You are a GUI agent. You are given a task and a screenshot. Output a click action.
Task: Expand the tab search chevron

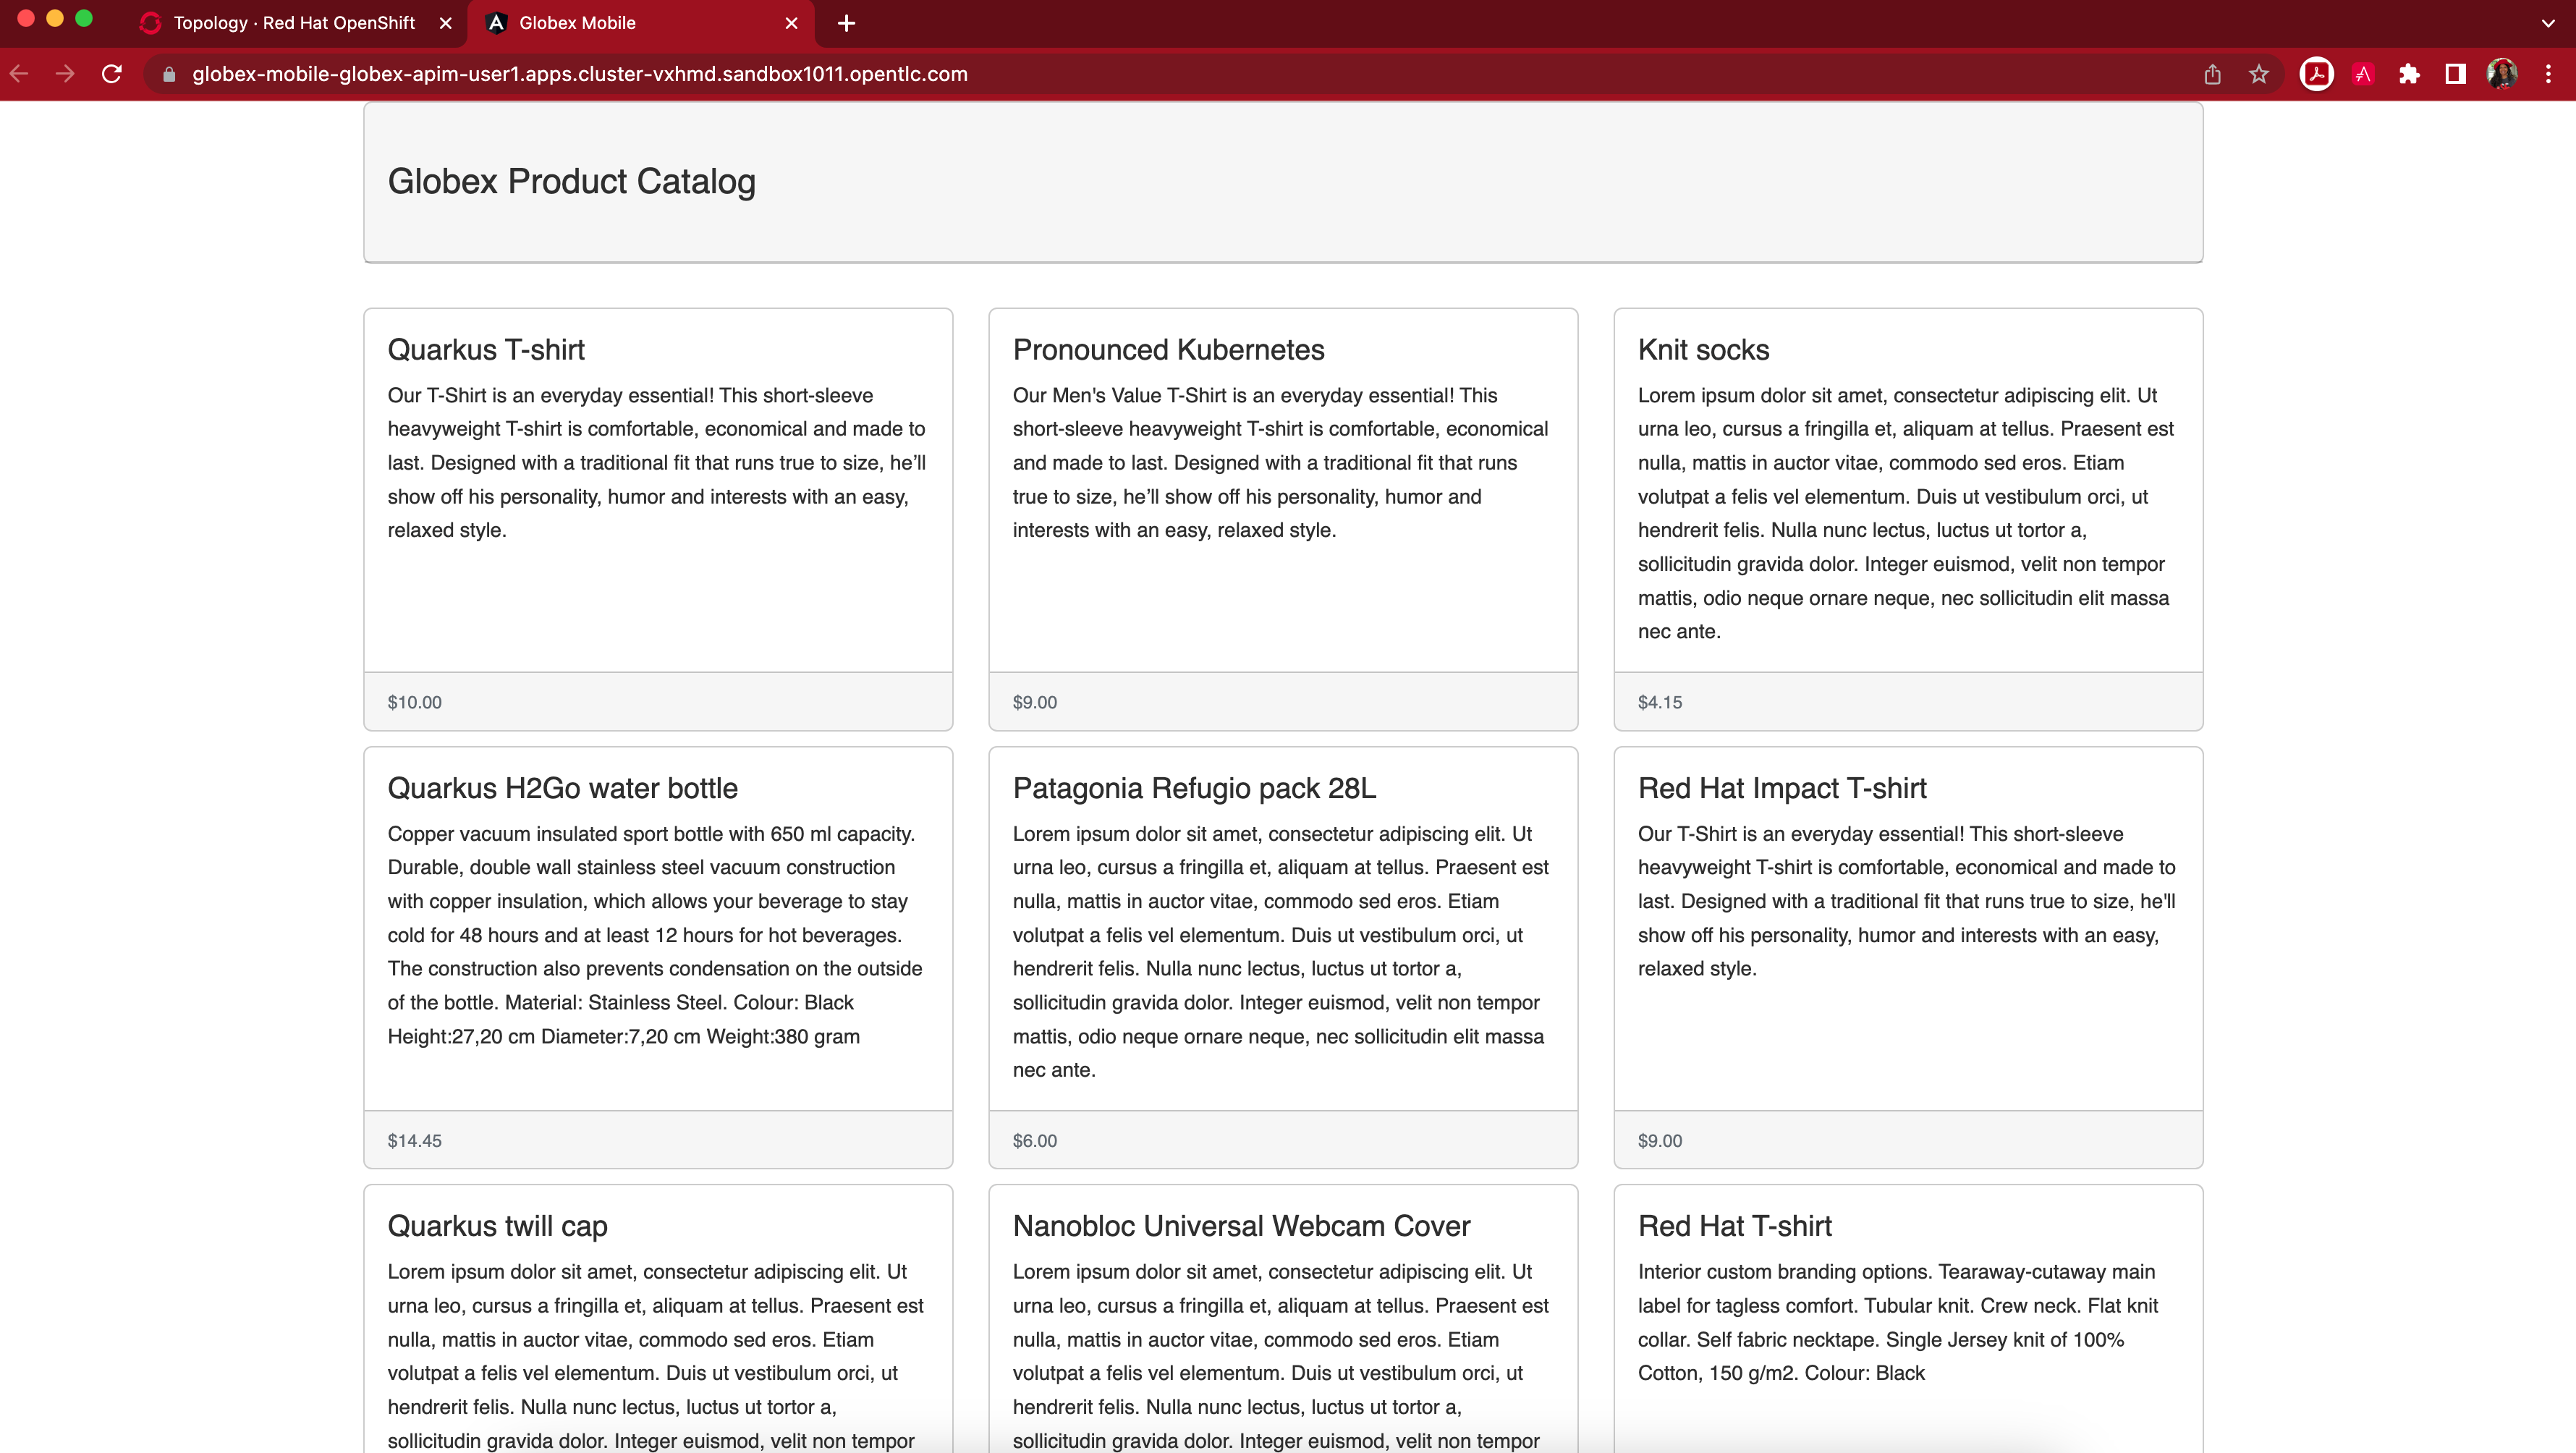point(2548,23)
